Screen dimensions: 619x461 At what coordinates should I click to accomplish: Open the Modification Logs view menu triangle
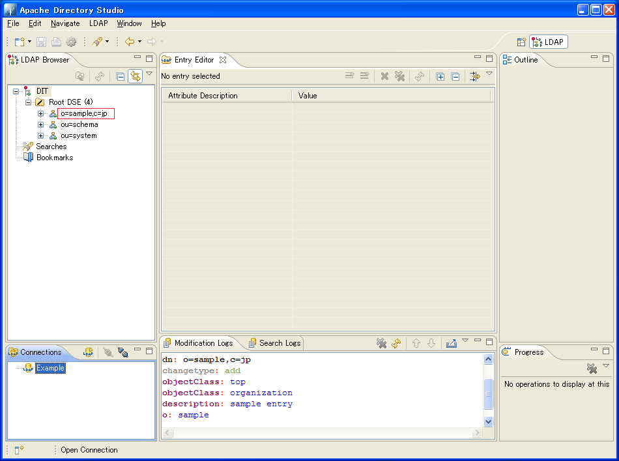[465, 340]
